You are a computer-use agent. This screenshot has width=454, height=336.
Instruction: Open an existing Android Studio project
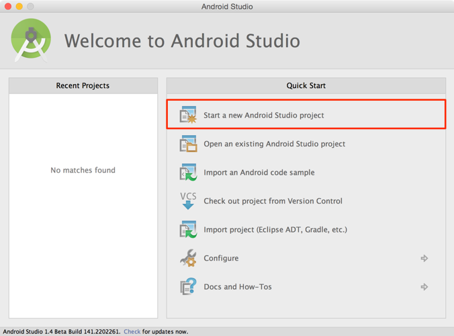click(x=274, y=144)
